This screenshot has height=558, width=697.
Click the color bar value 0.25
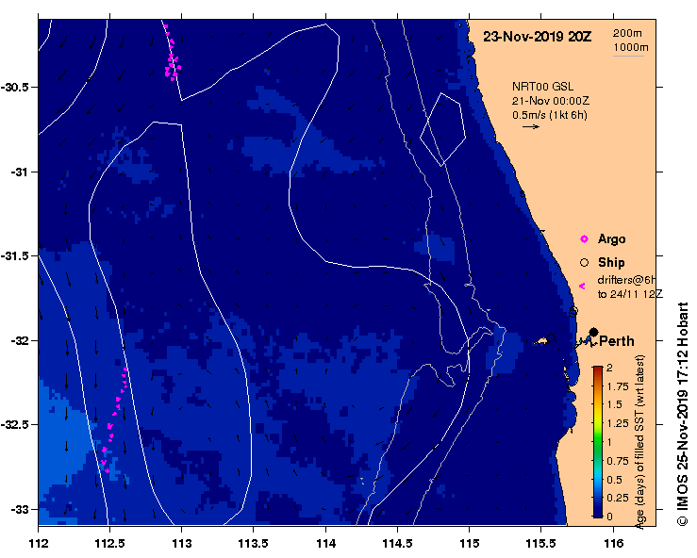tap(618, 498)
